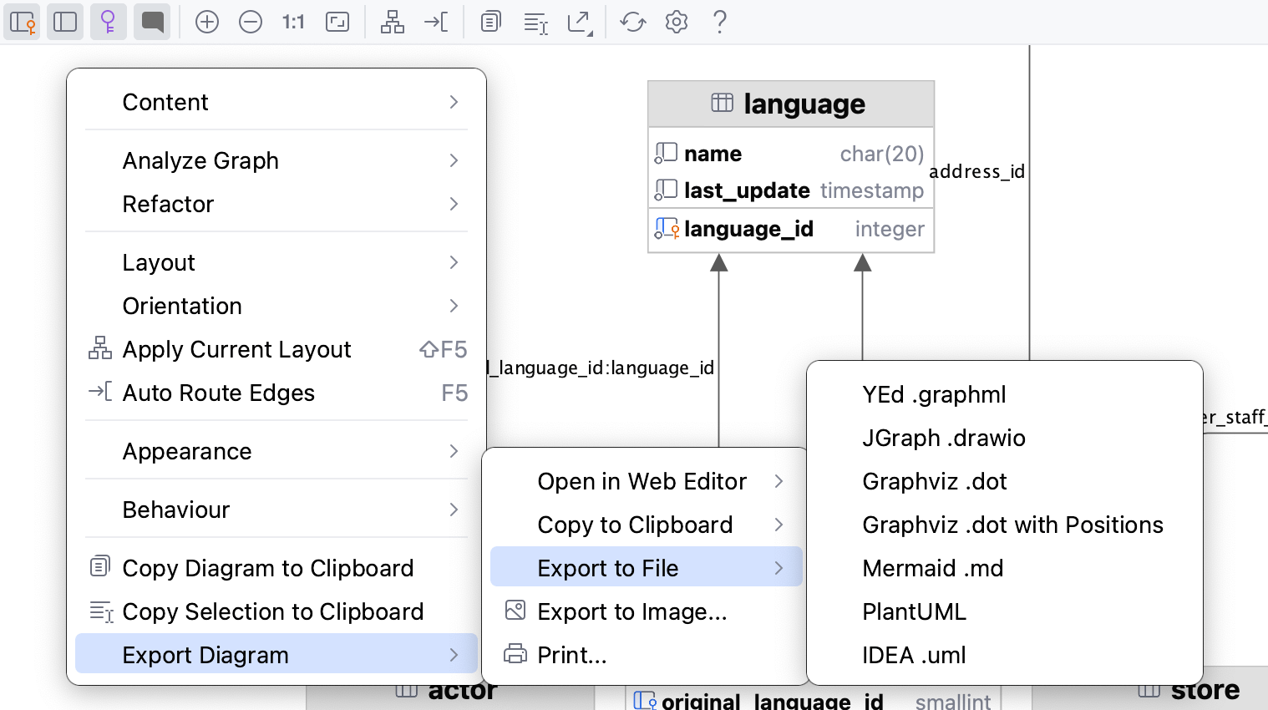1268x710 pixels.
Task: Expand the Appearance submenu
Action: click(276, 451)
